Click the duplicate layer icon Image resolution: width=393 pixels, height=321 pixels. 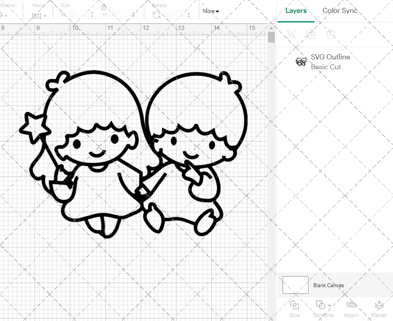tap(291, 35)
